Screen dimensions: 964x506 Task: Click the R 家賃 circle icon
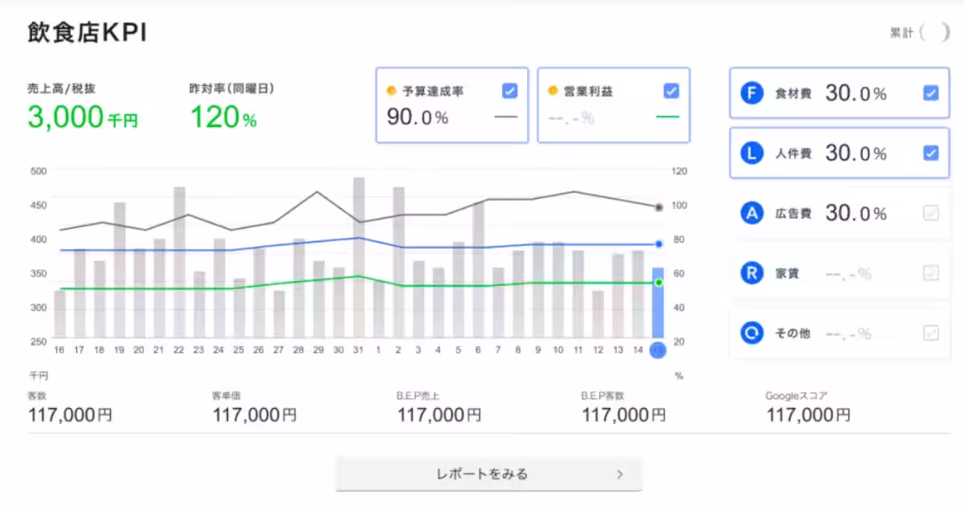(751, 273)
